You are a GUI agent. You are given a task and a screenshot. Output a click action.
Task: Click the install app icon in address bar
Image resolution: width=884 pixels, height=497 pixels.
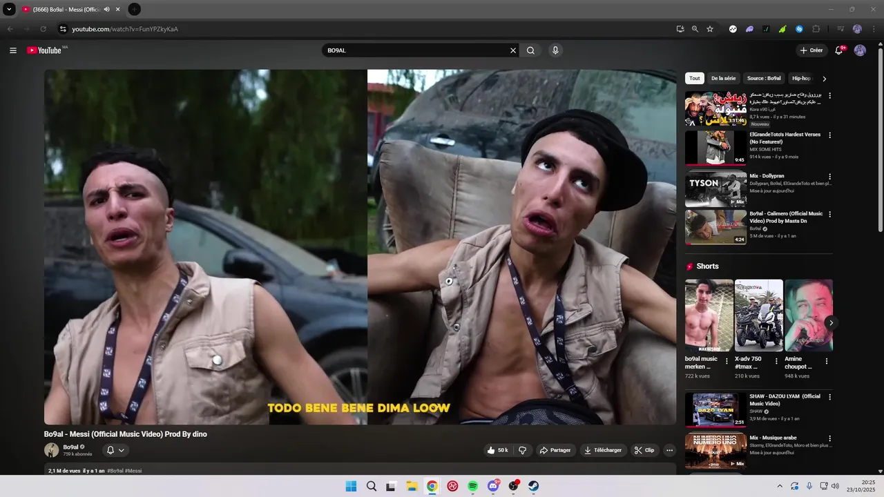(x=680, y=29)
